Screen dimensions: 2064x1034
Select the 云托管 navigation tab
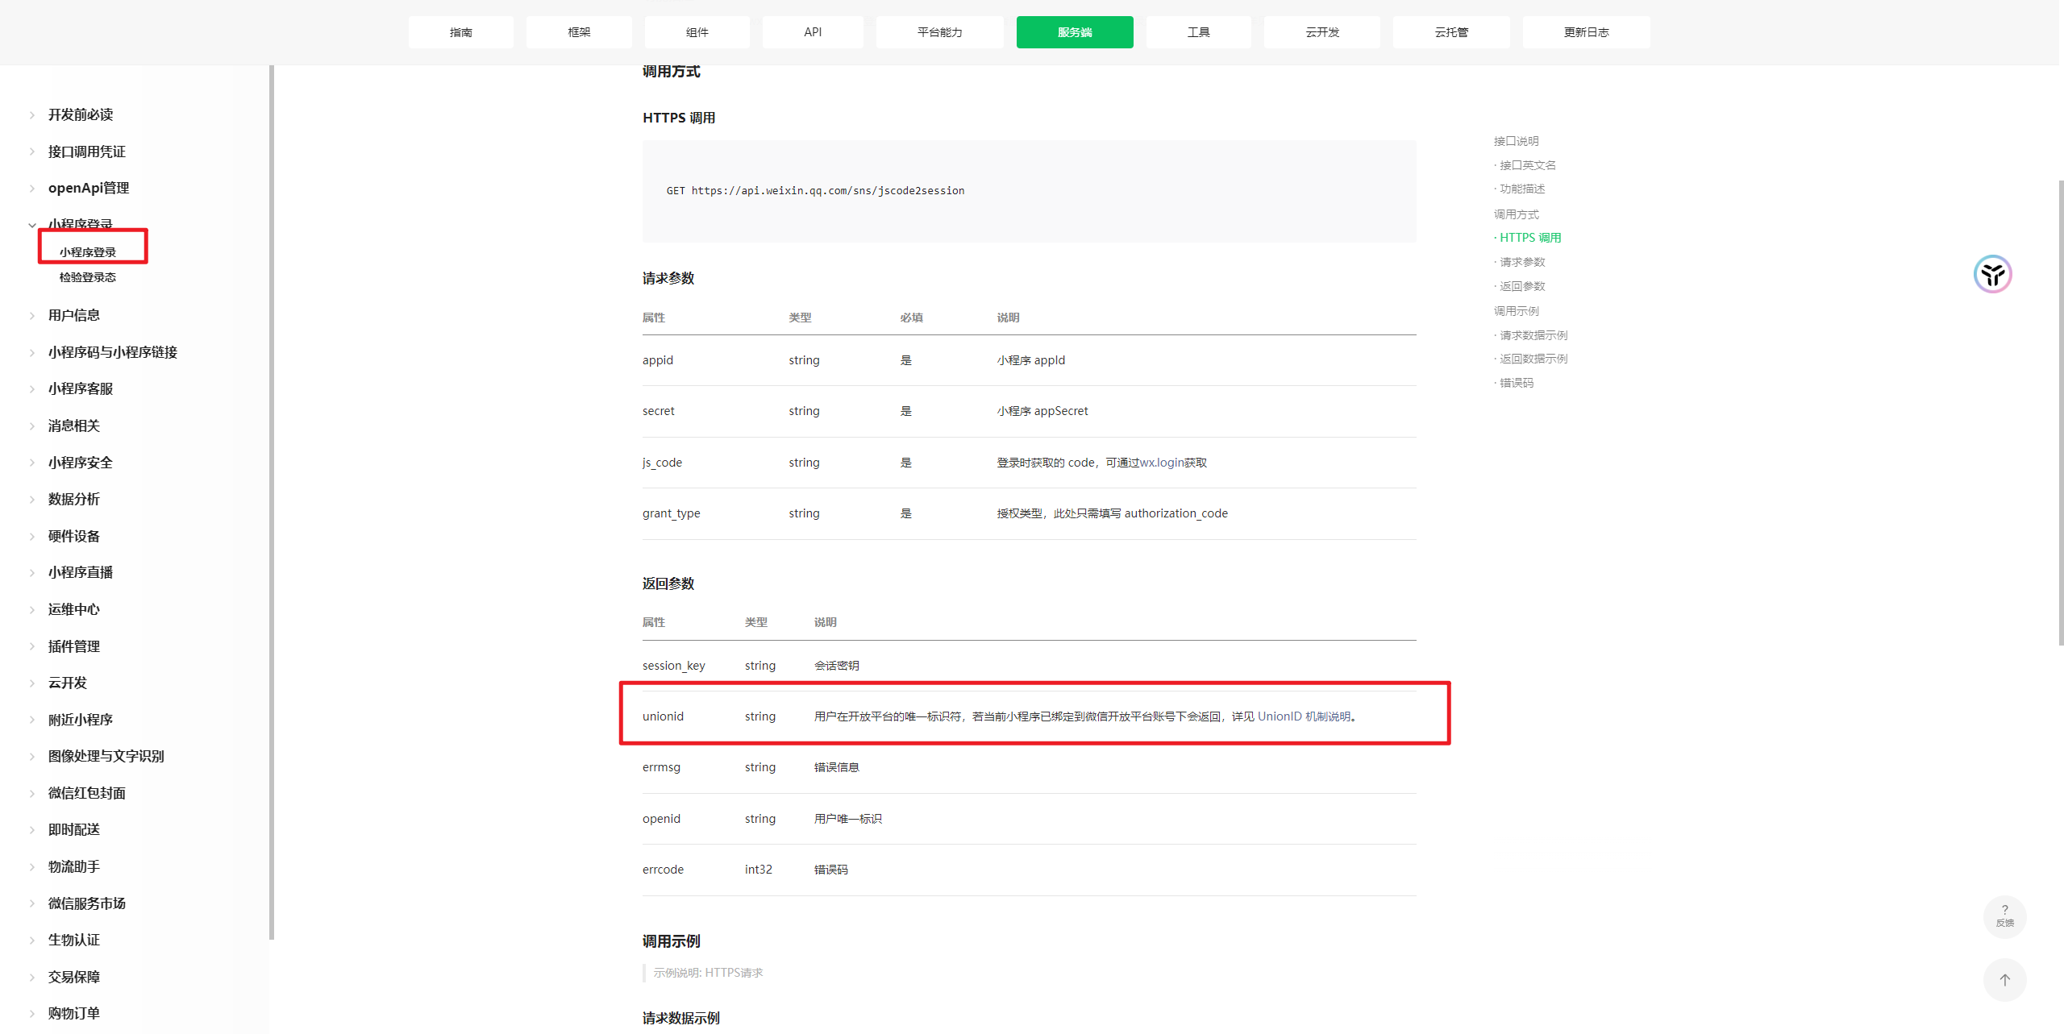pyautogui.click(x=1450, y=32)
